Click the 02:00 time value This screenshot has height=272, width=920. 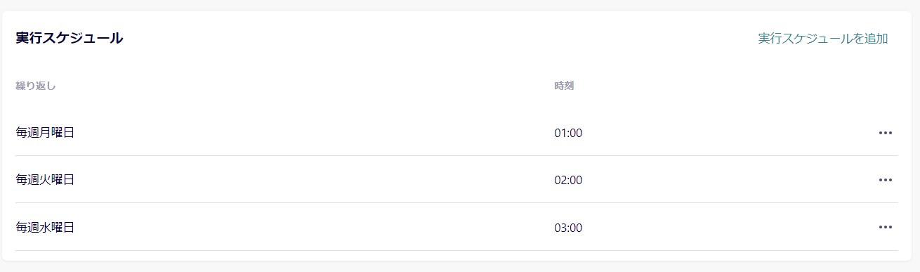(x=568, y=180)
